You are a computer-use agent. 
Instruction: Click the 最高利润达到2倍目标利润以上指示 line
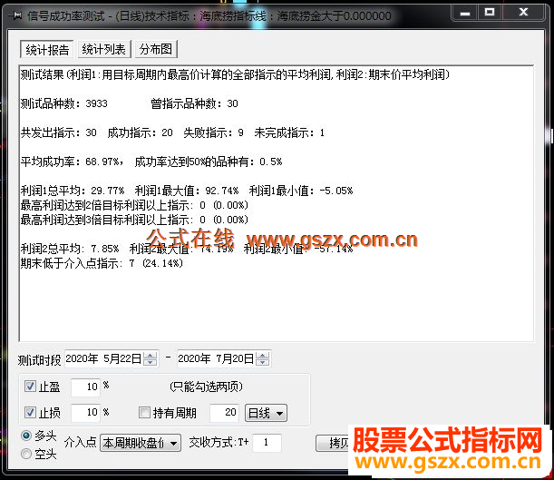tap(134, 205)
